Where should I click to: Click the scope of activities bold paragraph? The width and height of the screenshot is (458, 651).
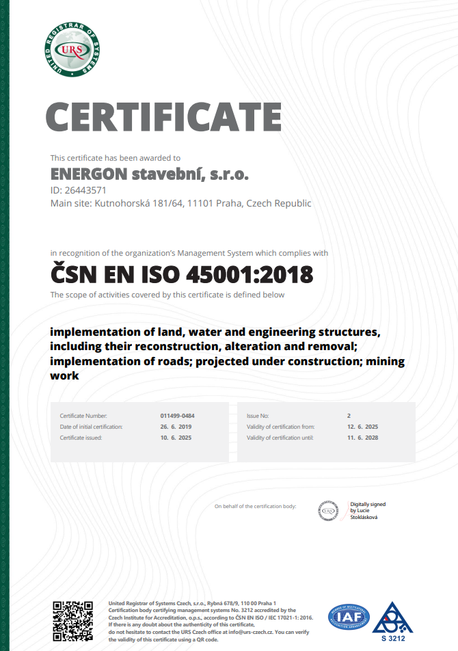228,354
